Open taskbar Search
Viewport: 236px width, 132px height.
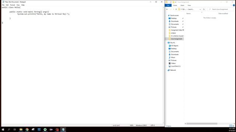pyautogui.click(x=9, y=129)
